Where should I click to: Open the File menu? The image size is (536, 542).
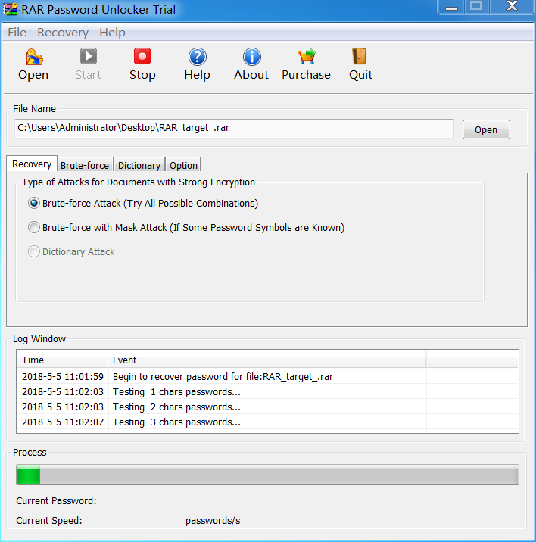coord(17,33)
